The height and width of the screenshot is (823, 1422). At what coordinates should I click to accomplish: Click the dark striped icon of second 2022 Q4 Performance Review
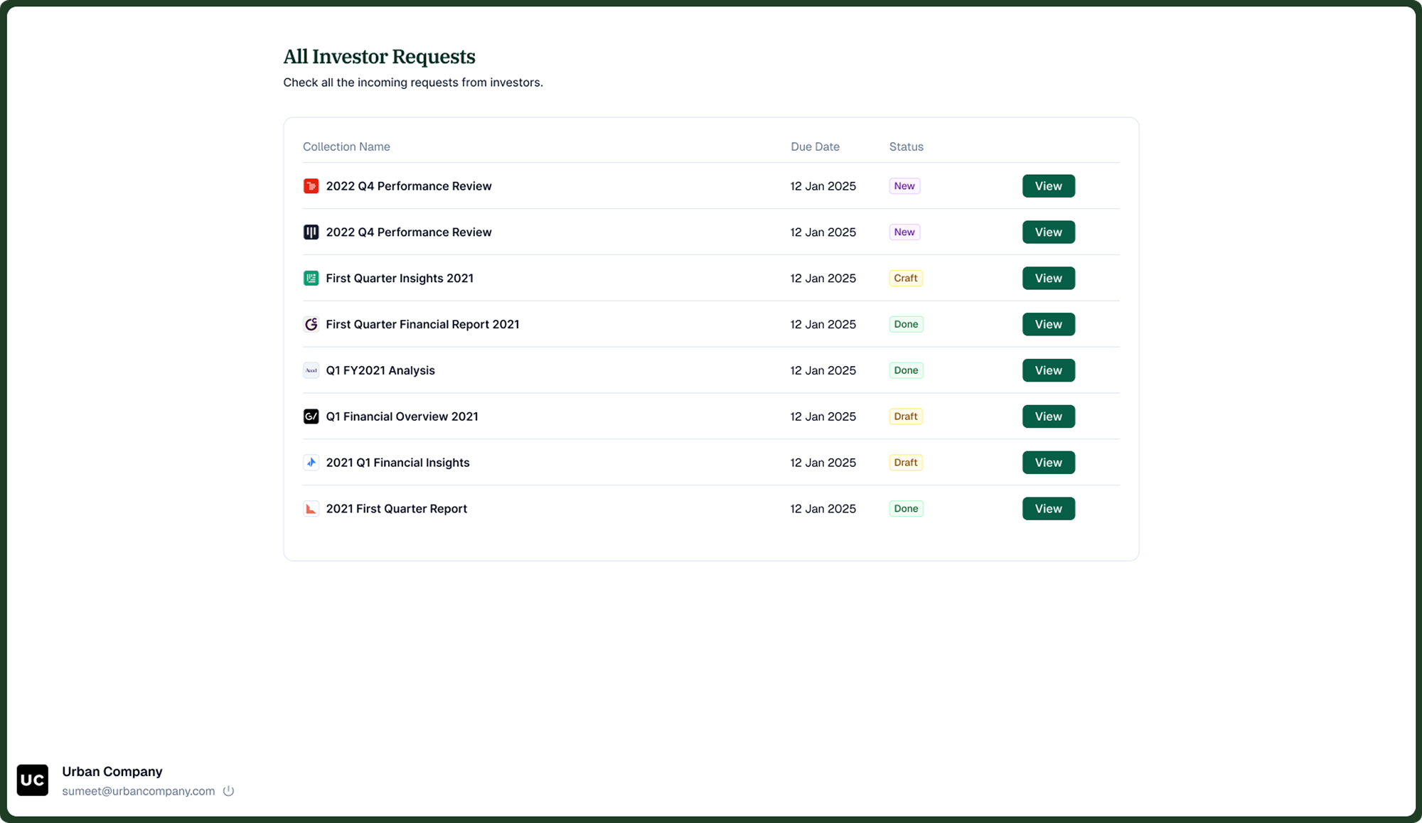[311, 232]
